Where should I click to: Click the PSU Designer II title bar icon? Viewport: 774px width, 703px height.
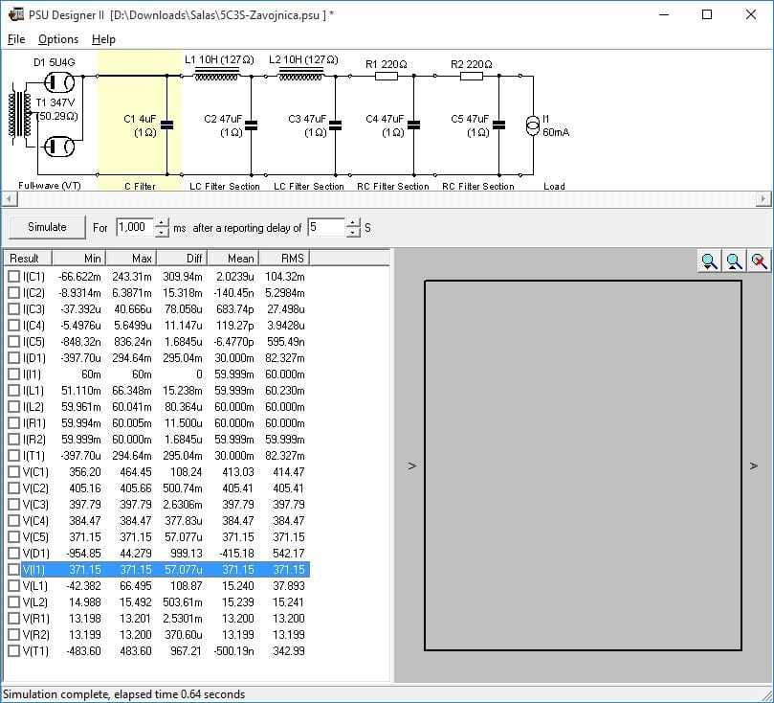coord(16,14)
